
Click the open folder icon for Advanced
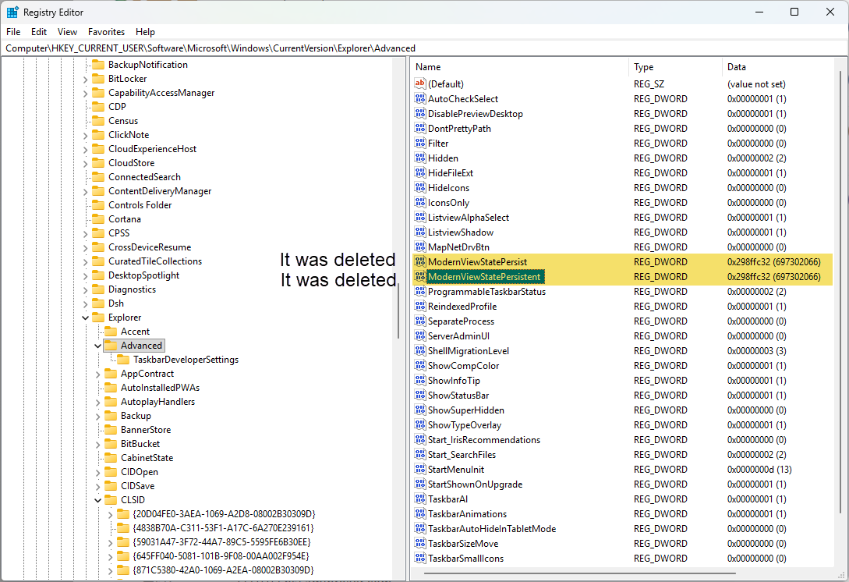(x=111, y=346)
